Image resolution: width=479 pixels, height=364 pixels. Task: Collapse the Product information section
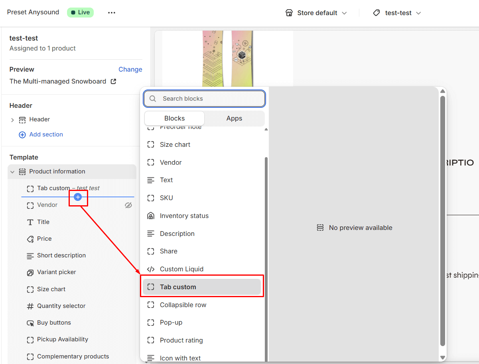(x=12, y=171)
